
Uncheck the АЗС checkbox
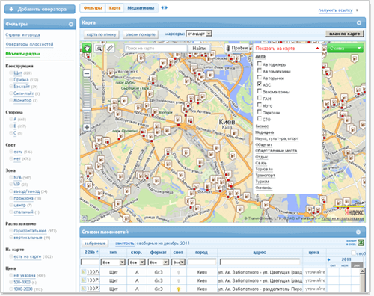pos(260,84)
